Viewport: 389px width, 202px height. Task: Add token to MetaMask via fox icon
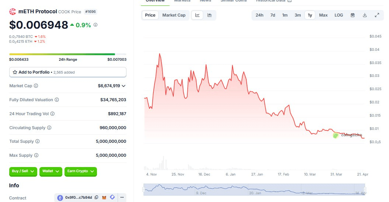point(104,198)
